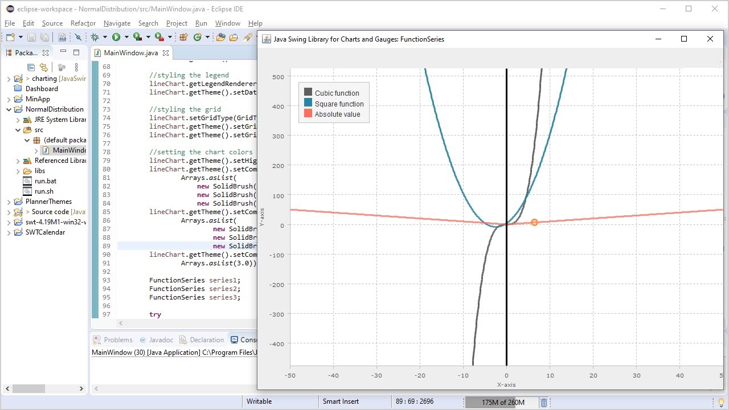Click the Open Type icon
Screen dimensions: 729x410
pos(222,37)
